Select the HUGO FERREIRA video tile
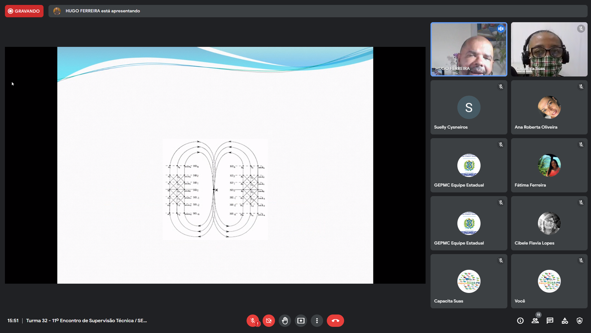591x333 pixels. point(468,49)
